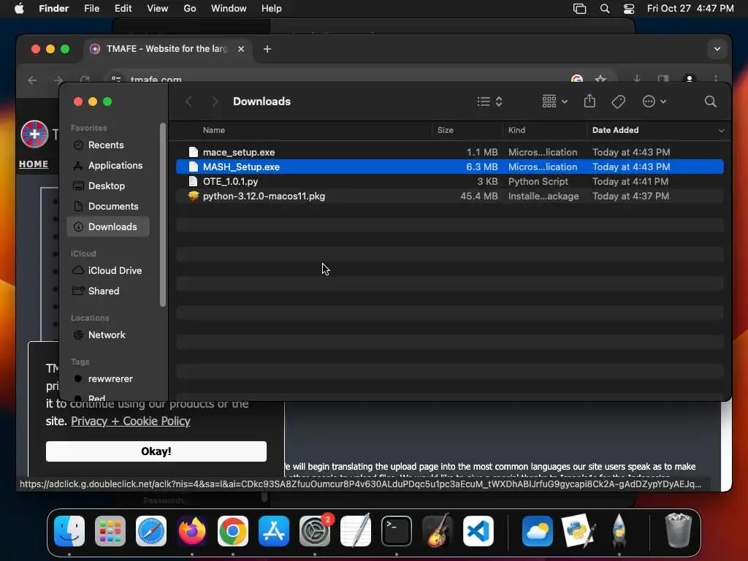This screenshot has width=748, height=561.
Task: Open Google Chrome in the Dock
Action: (x=233, y=531)
